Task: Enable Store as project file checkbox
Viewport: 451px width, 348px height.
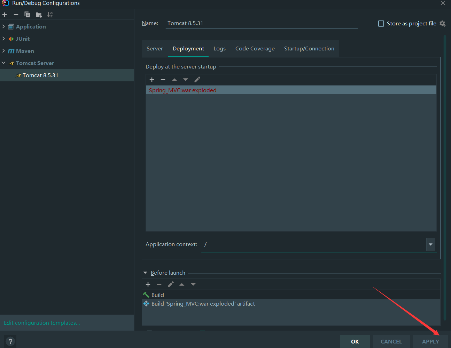Action: (381, 23)
